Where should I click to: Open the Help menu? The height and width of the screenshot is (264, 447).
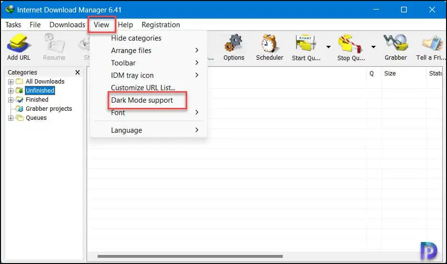pos(125,25)
